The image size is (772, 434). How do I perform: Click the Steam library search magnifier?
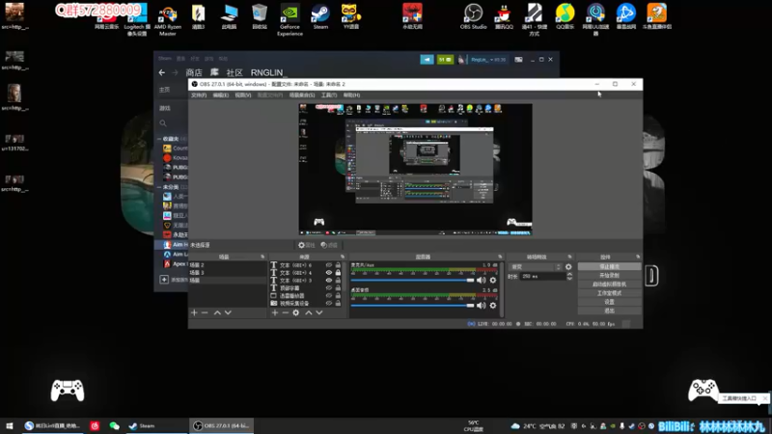163,123
